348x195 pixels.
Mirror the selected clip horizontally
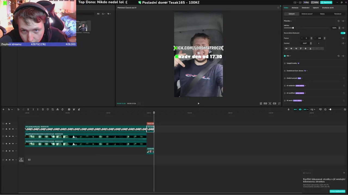click(57, 109)
